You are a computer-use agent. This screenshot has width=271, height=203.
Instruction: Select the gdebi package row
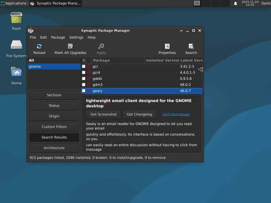coord(142,78)
